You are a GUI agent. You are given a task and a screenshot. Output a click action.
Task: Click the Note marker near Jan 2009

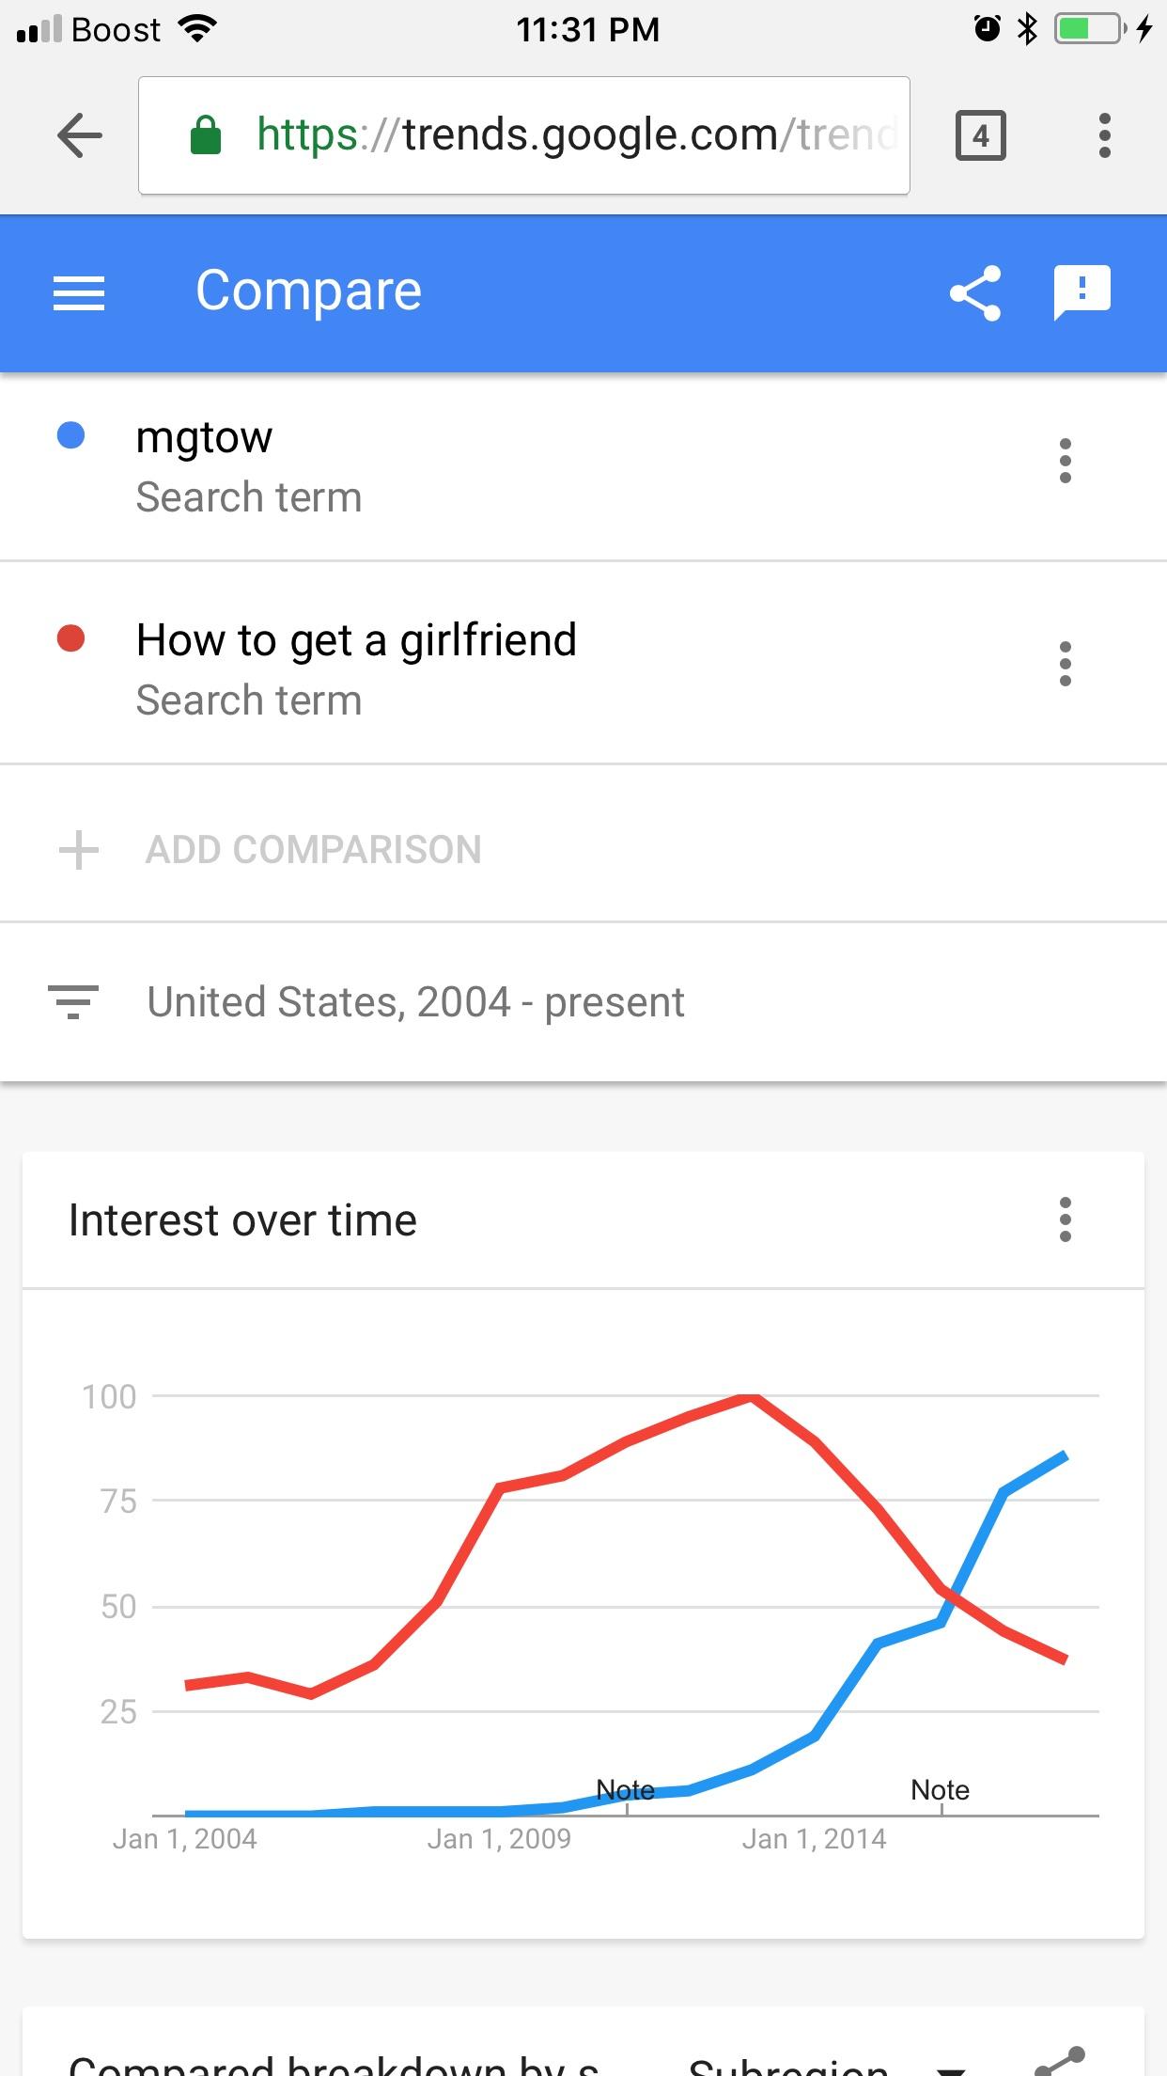point(626,1790)
